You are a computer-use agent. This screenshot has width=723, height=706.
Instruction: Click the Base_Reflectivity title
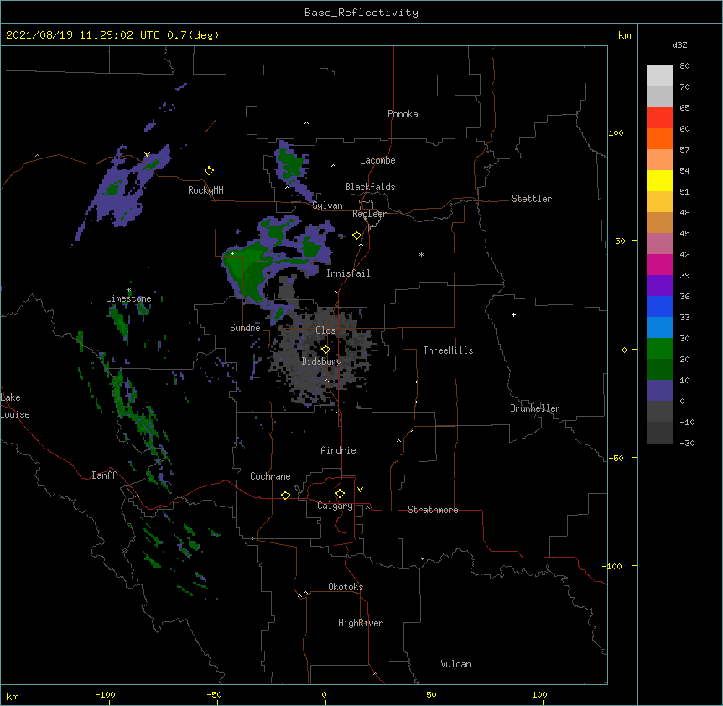tap(361, 13)
